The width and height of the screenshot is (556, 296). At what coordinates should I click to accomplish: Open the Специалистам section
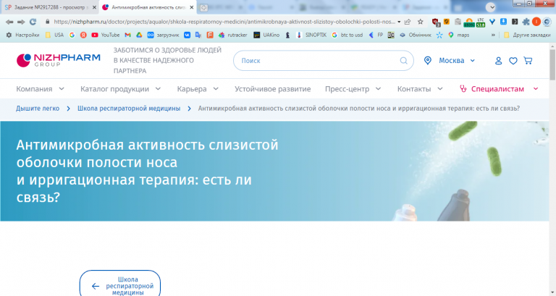pos(497,89)
